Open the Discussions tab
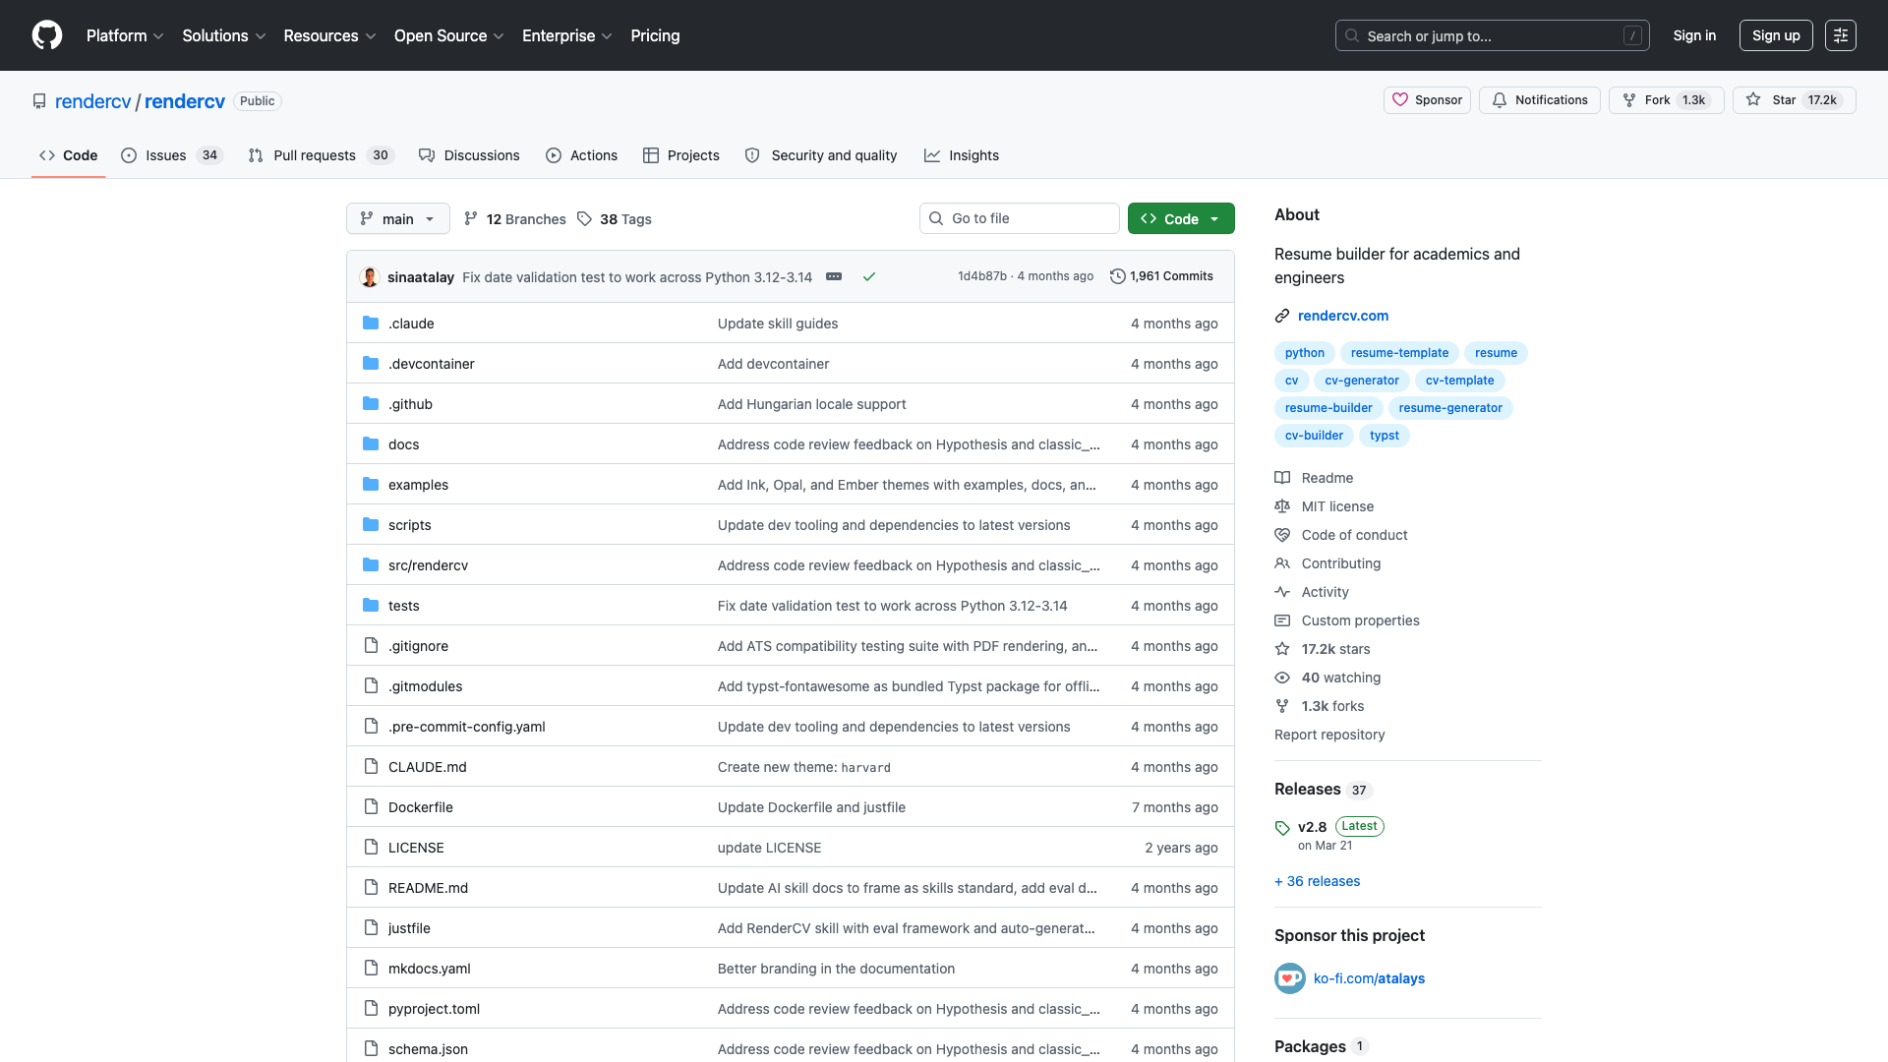Screen dimensions: 1888x1062 469,155
